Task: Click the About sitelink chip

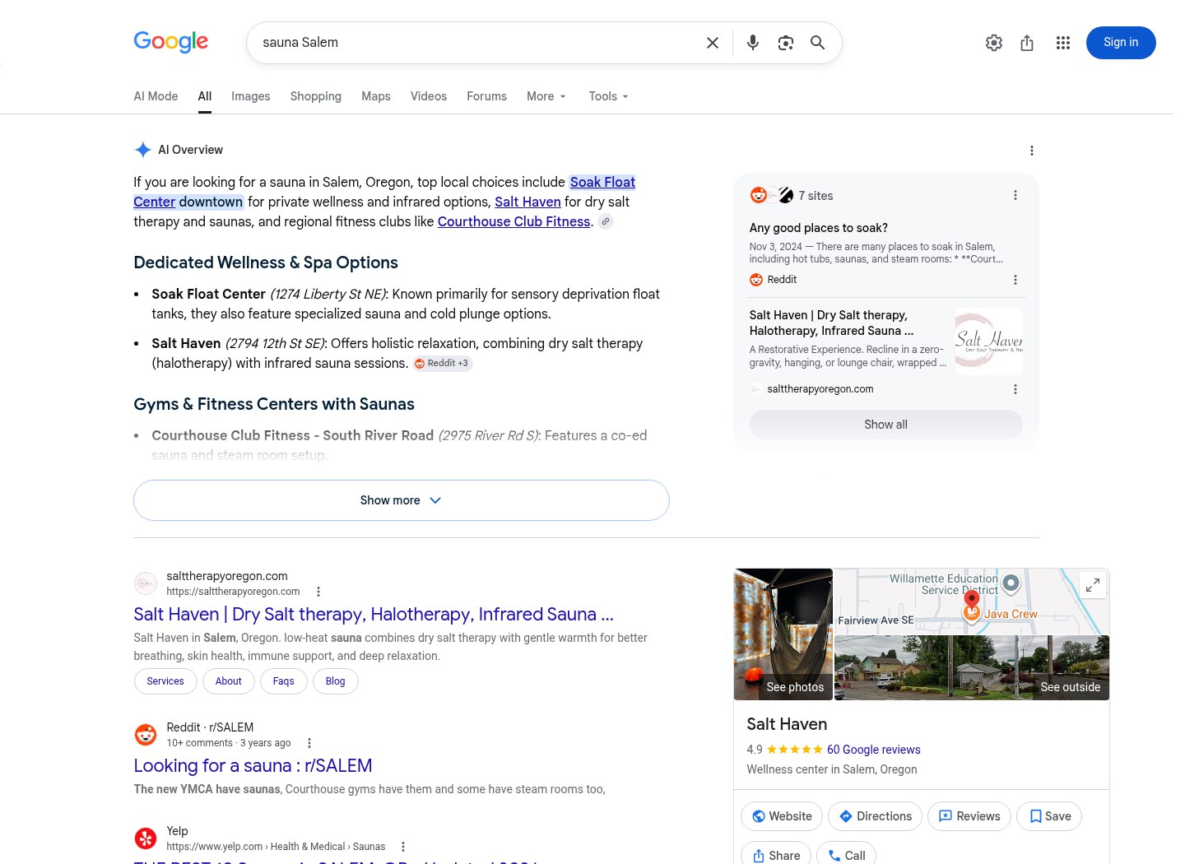Action: pos(229,681)
